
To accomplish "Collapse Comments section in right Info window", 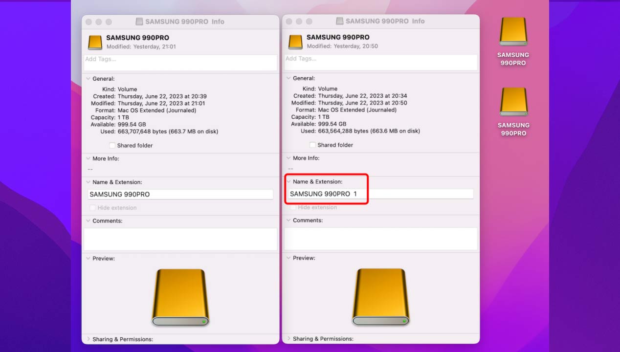I will point(288,220).
